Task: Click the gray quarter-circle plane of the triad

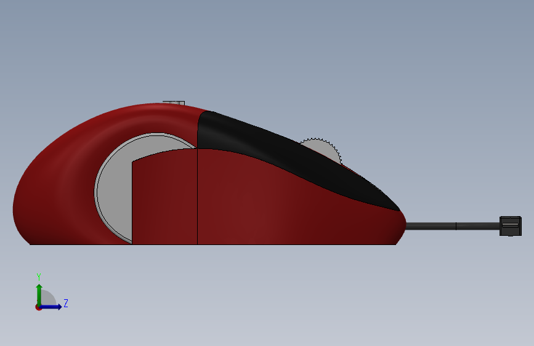Action: 47,298
